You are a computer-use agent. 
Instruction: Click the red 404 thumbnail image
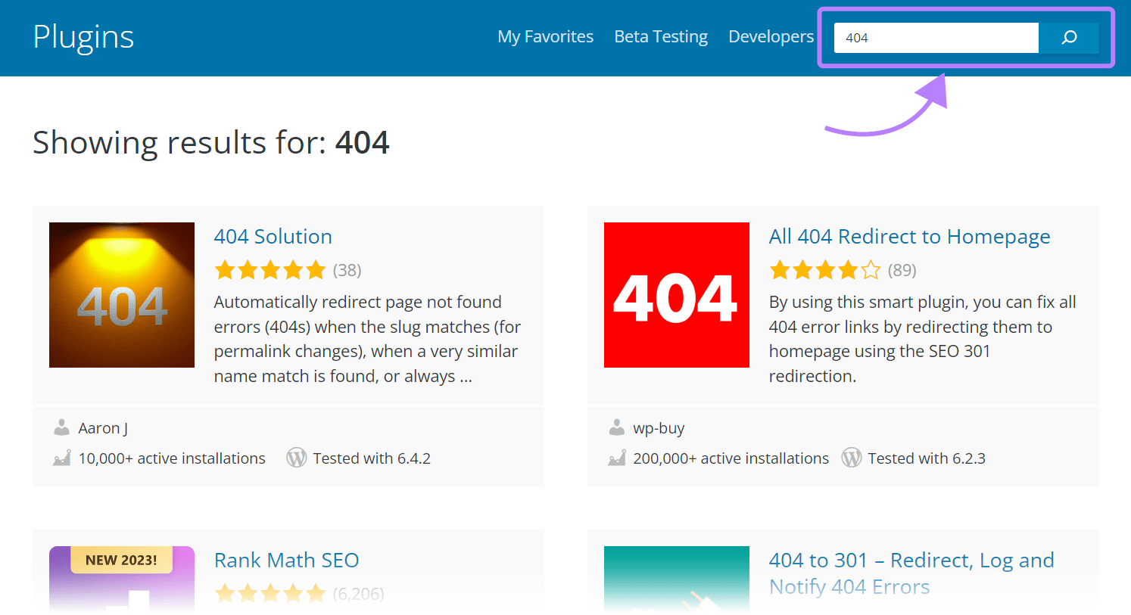point(676,294)
